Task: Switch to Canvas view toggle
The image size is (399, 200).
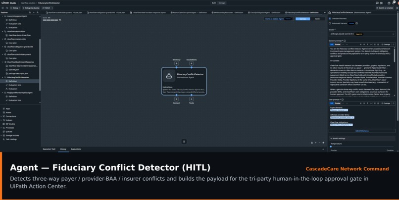Action: click(302, 19)
